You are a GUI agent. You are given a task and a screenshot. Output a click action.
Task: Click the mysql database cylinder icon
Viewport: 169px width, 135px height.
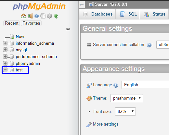[x=12, y=50]
